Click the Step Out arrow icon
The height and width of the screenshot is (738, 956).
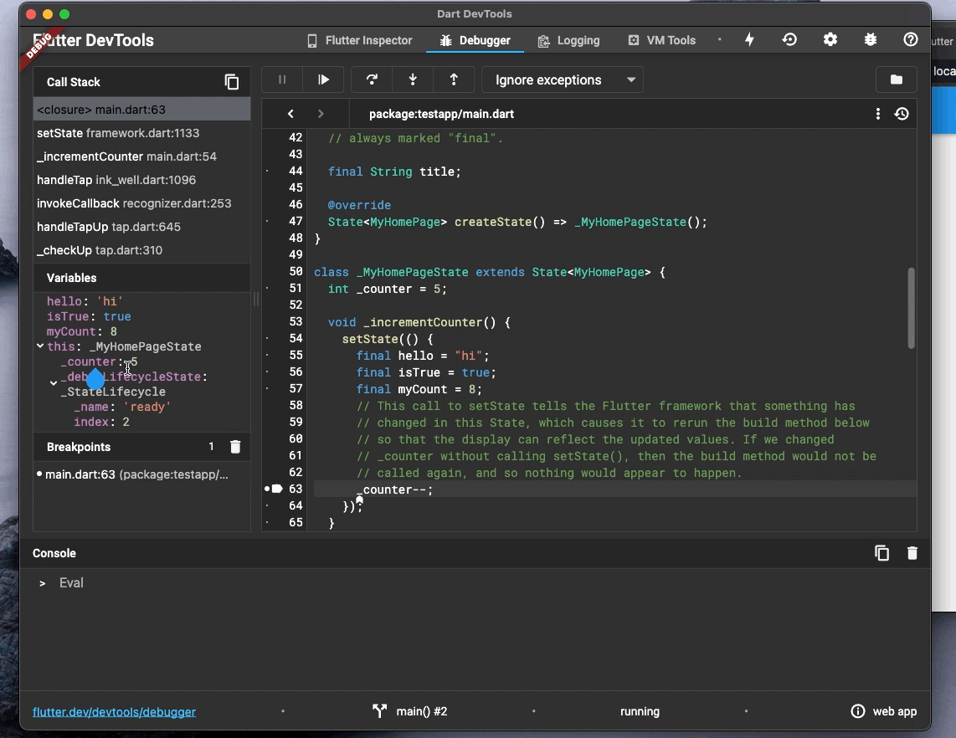point(454,79)
